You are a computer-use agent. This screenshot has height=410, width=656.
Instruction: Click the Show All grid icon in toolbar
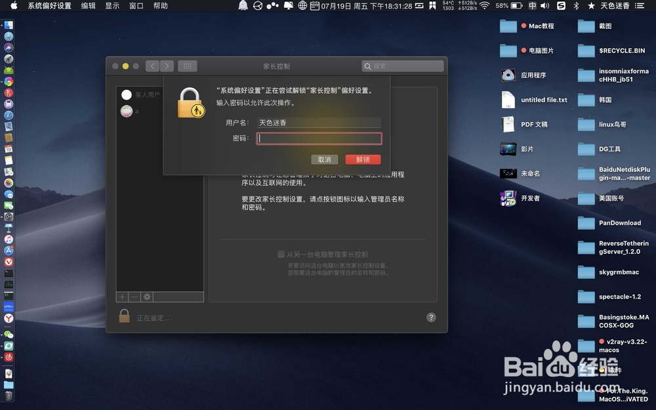[x=187, y=66]
